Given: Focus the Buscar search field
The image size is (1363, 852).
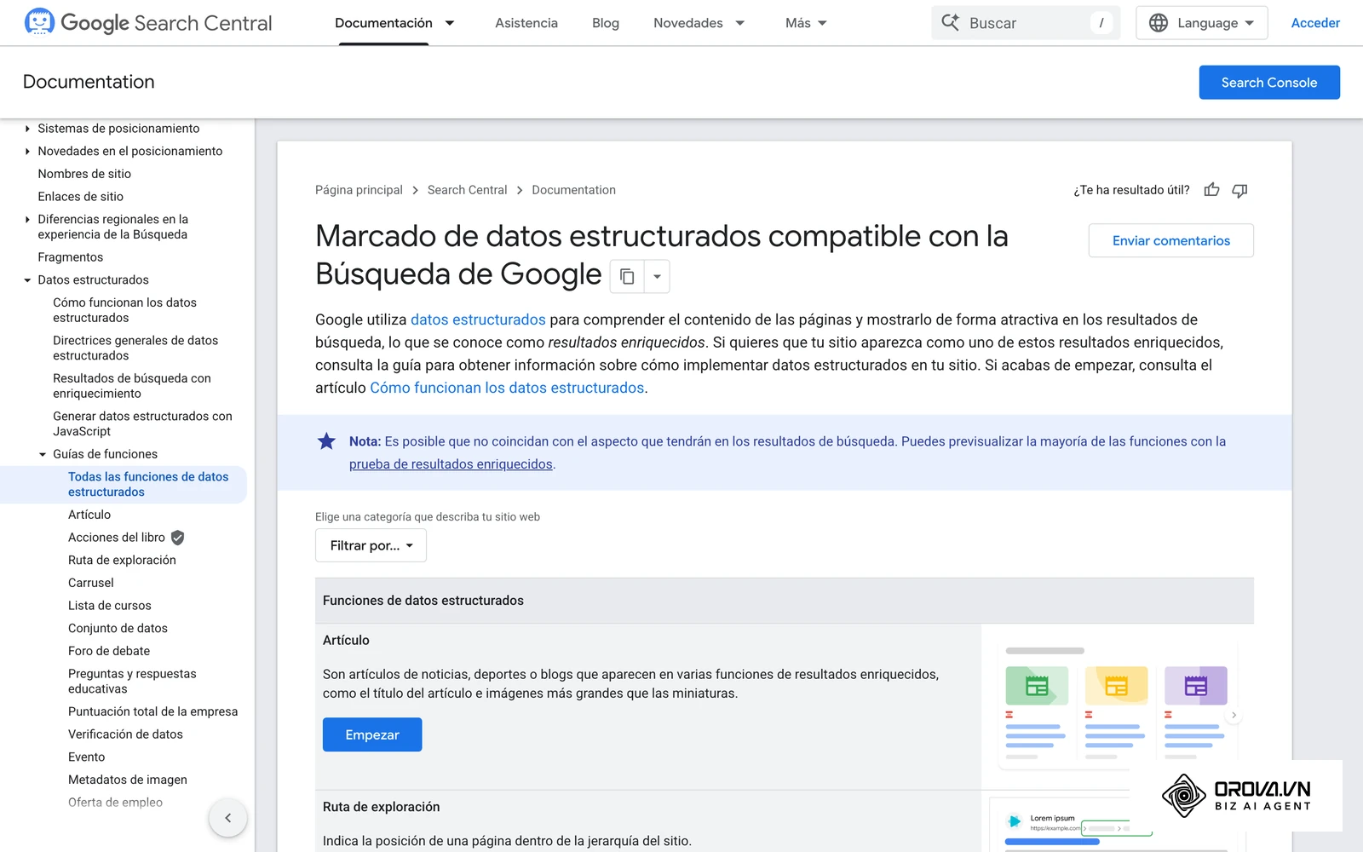Looking at the screenshot, I should (x=1026, y=23).
